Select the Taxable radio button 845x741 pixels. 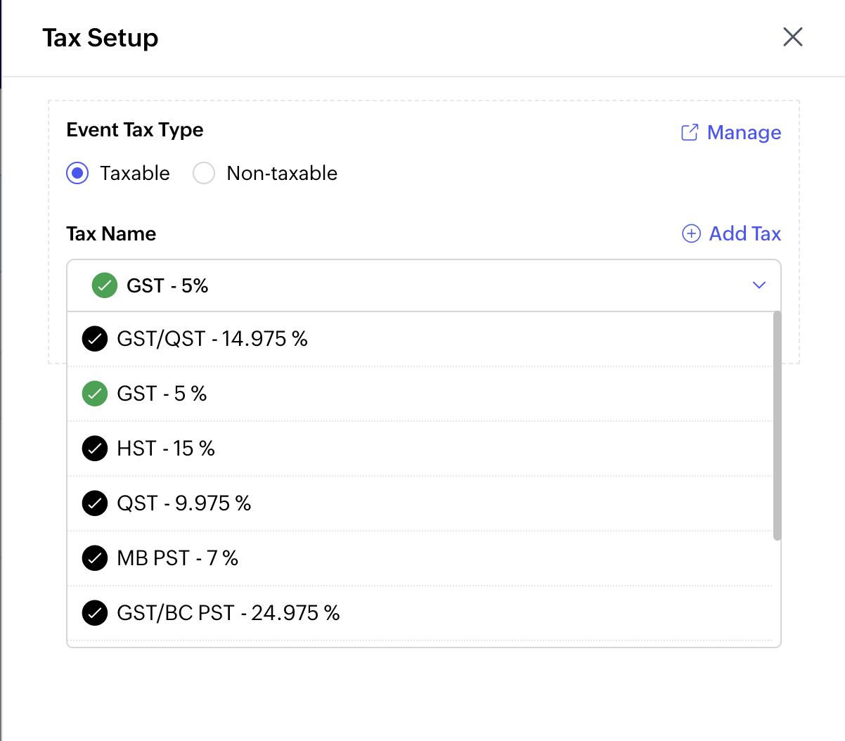(77, 173)
